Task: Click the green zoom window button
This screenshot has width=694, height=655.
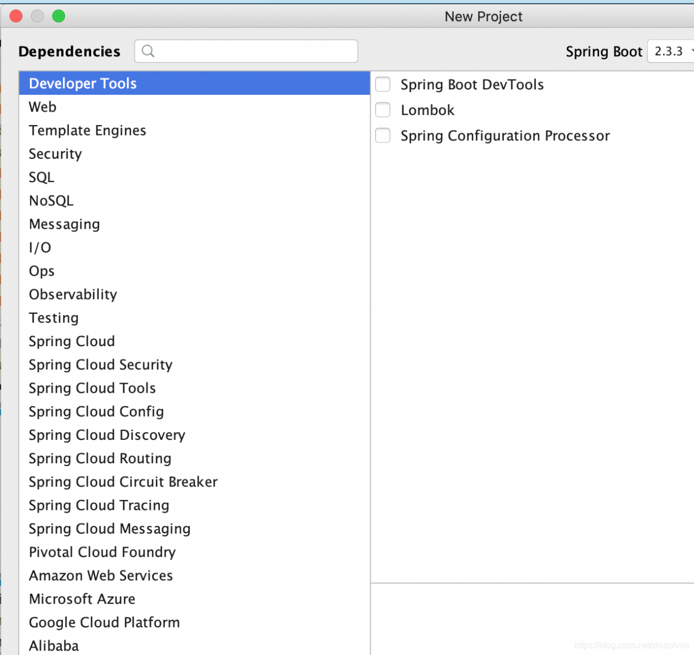Action: (59, 16)
